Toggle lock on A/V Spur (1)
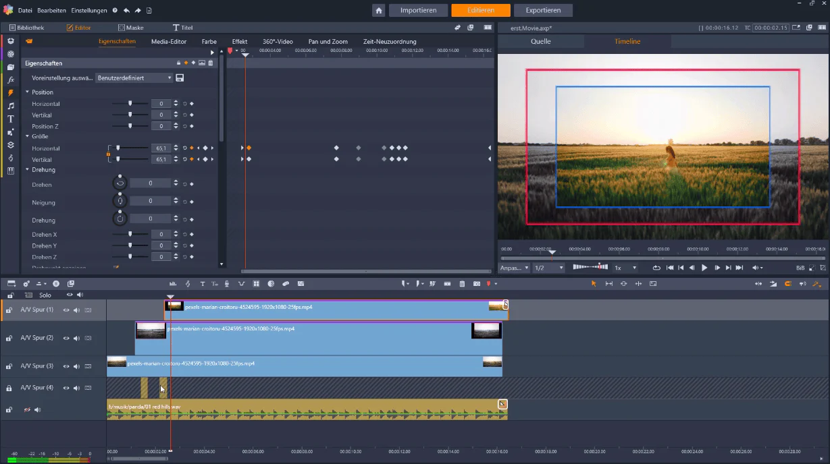 click(9, 310)
